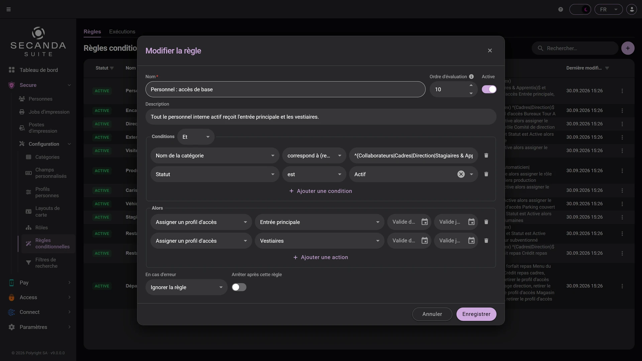Open the correspond à operator dropdown
The image size is (642, 361).
(314, 155)
